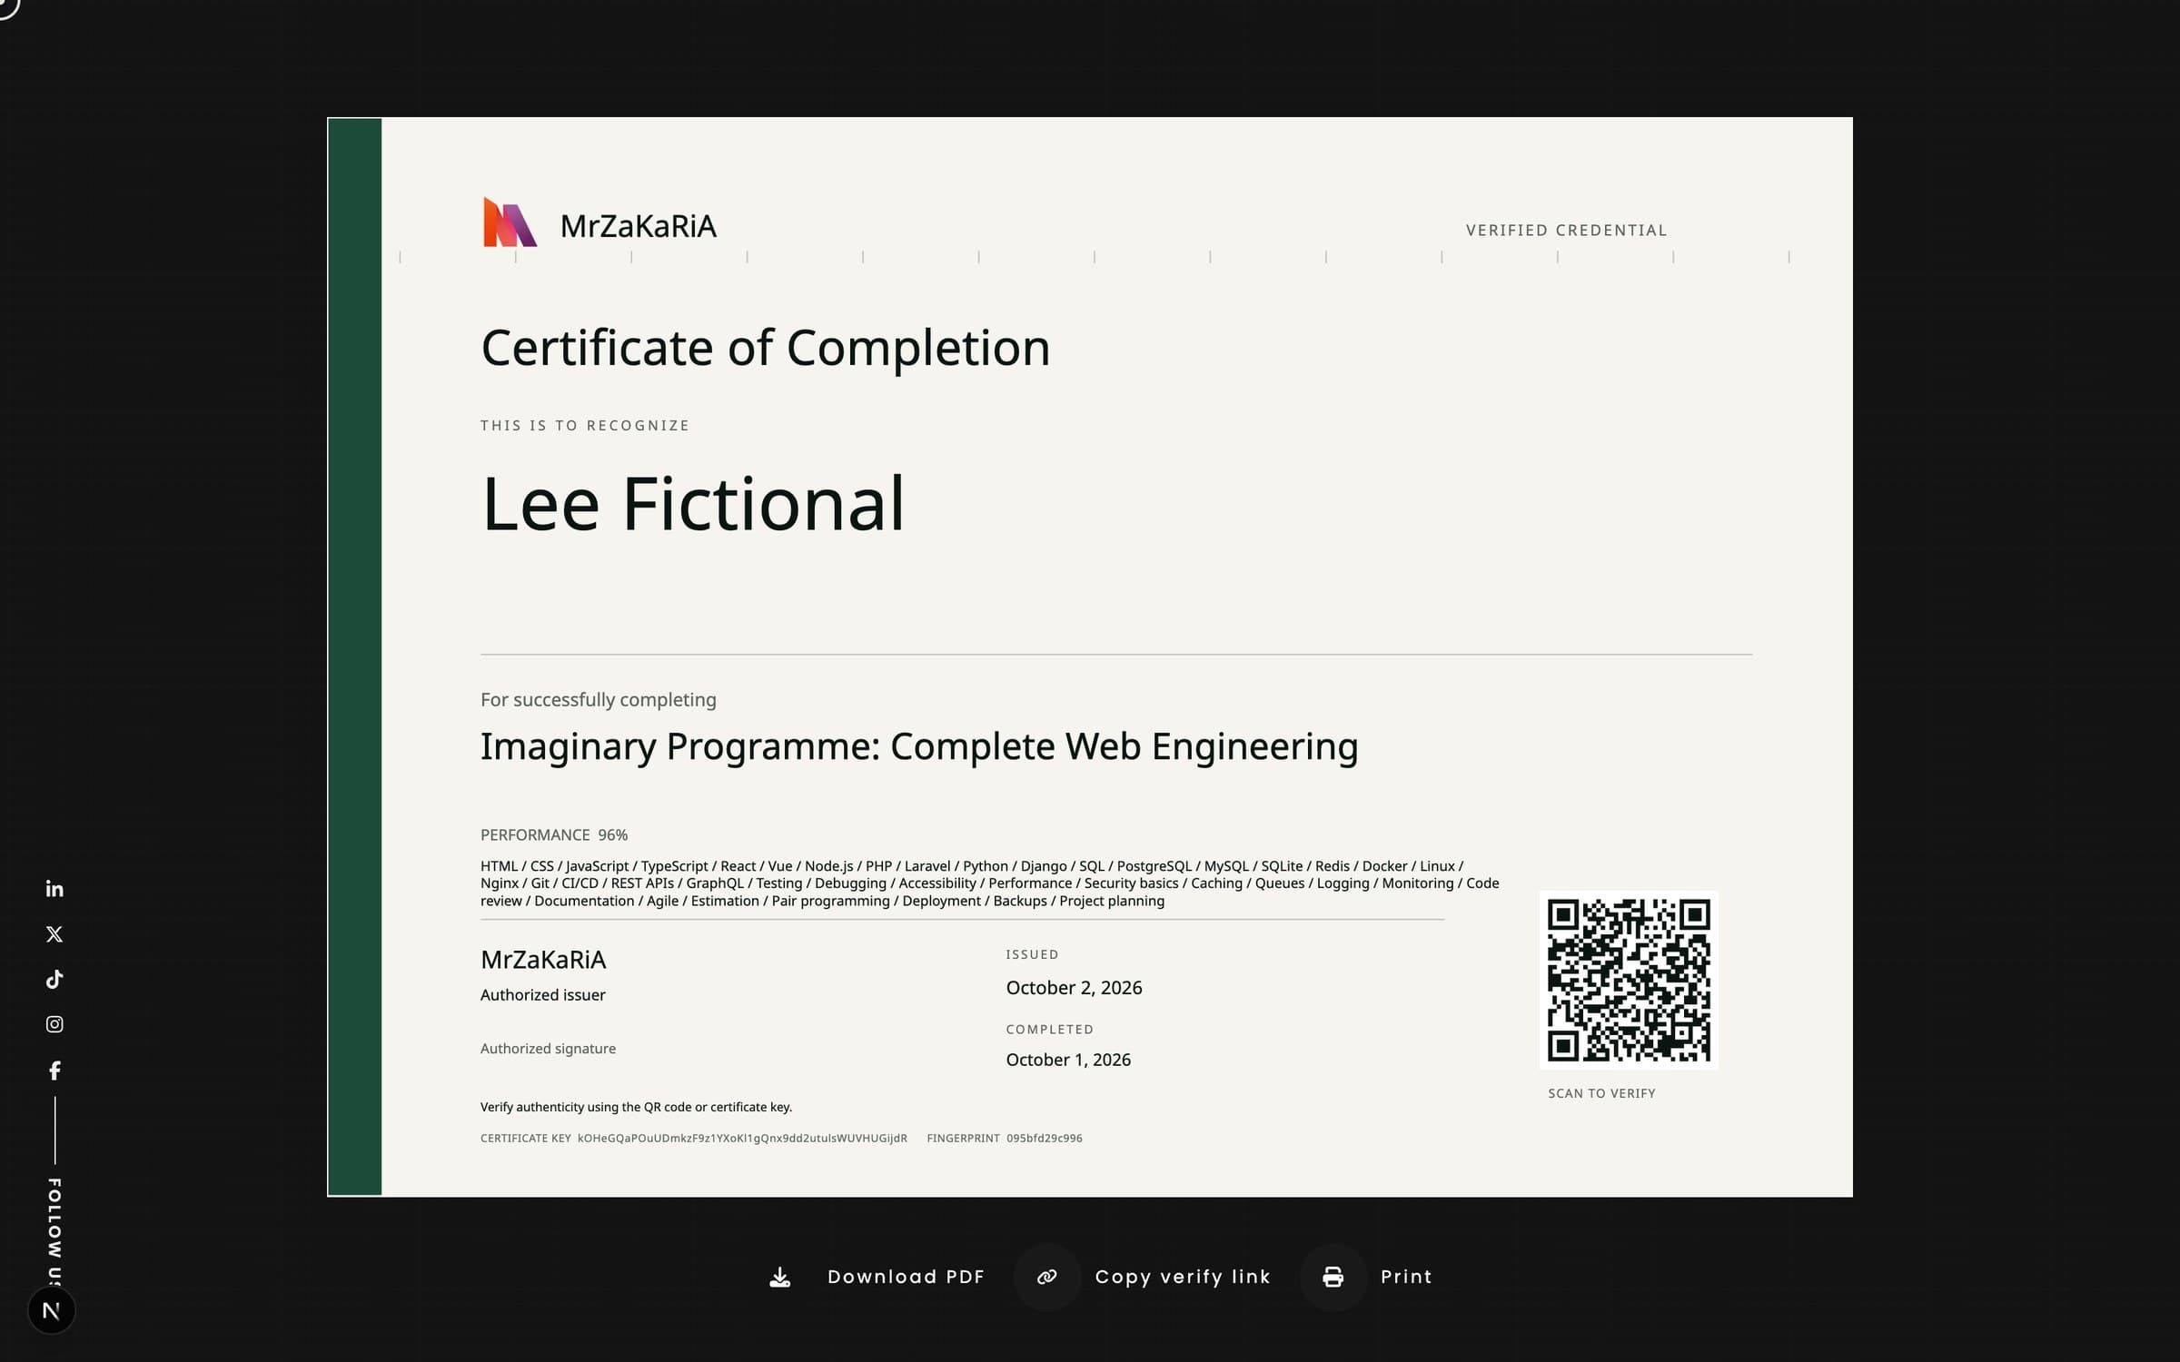
Task: Click the VERIFIED CREDENTIAL label
Action: (1566, 231)
